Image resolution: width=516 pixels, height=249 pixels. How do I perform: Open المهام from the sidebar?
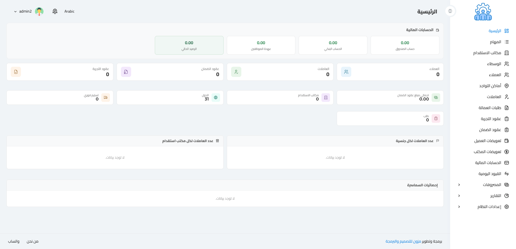[x=495, y=42]
